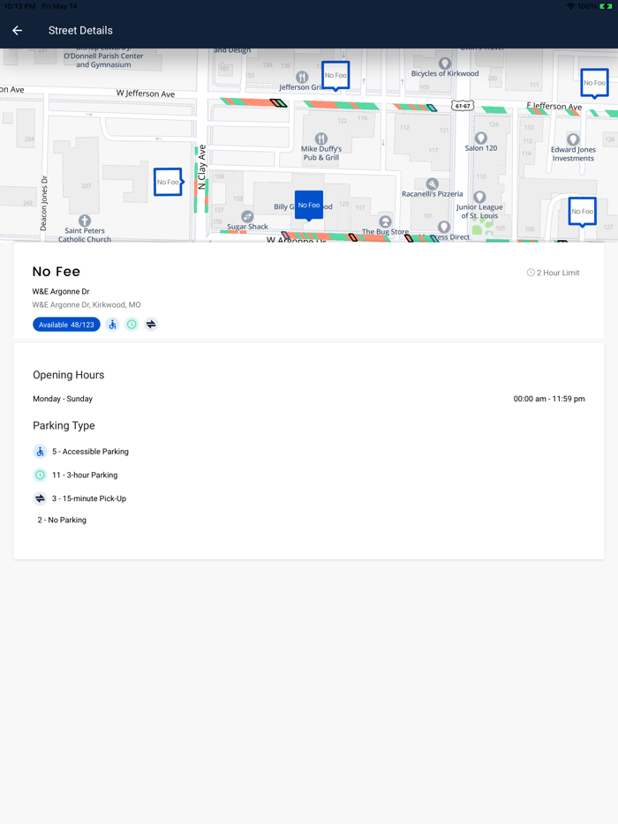Tap the O'Donnell Parish Center and Gymnasium label
This screenshot has width=618, height=824.
pos(103,56)
